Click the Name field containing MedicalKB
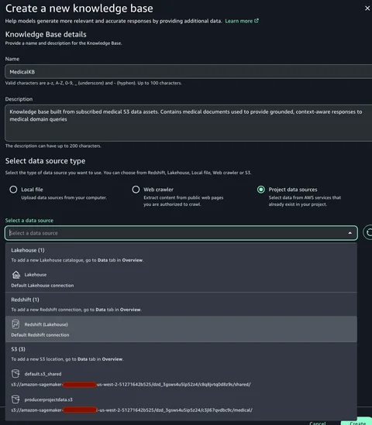This screenshot has height=425, width=372. point(188,72)
